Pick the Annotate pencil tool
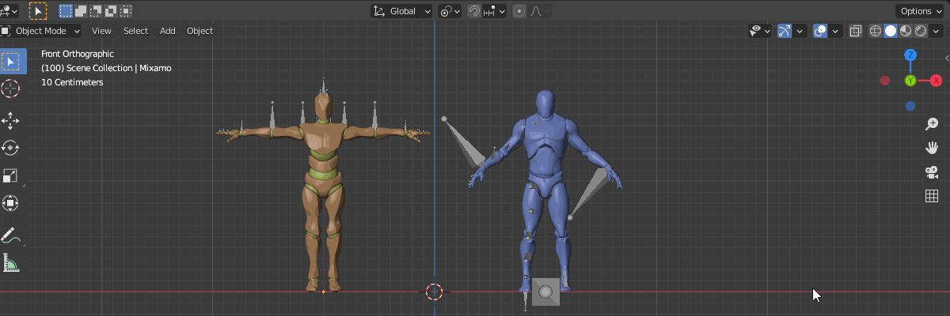 tap(11, 235)
